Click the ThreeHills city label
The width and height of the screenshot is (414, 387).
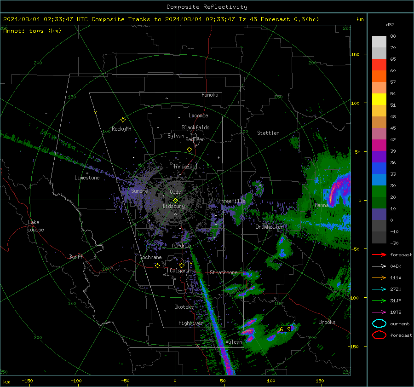pos(231,201)
